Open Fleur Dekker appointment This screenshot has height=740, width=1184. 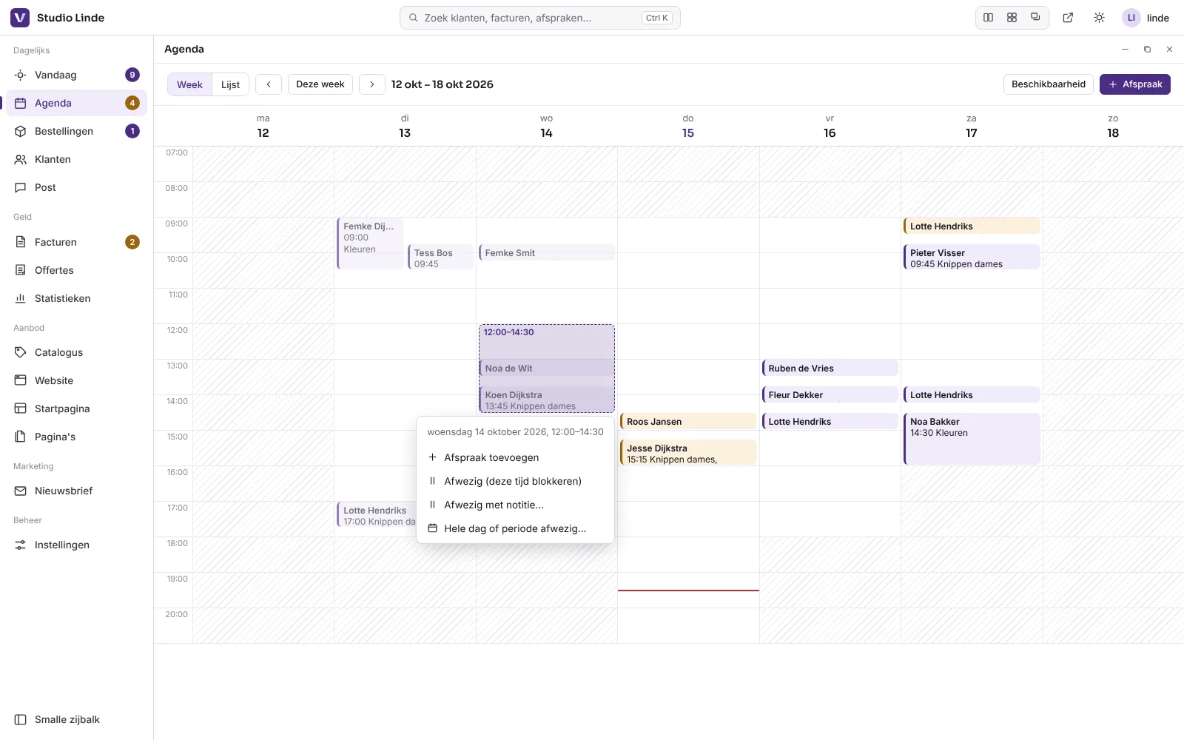click(830, 394)
